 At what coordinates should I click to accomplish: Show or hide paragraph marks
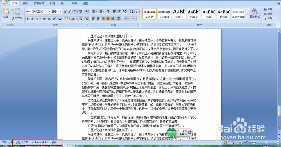(137, 12)
